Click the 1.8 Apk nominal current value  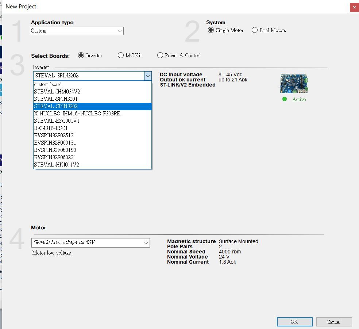point(227,262)
